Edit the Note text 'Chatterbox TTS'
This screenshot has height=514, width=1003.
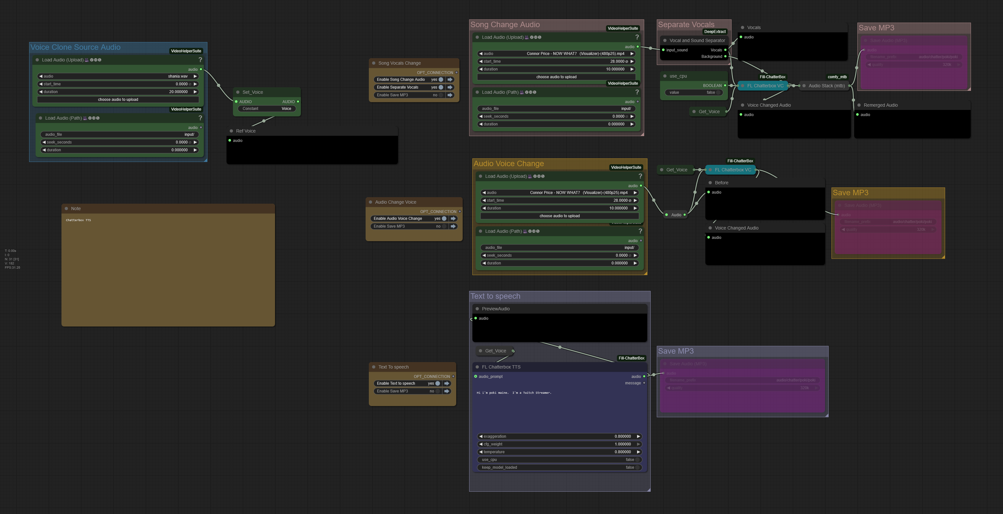coord(168,271)
